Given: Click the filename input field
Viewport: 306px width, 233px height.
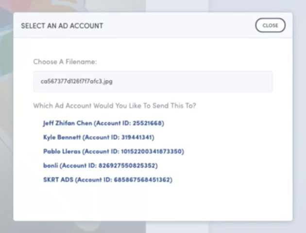Looking at the screenshot, I should [x=153, y=81].
